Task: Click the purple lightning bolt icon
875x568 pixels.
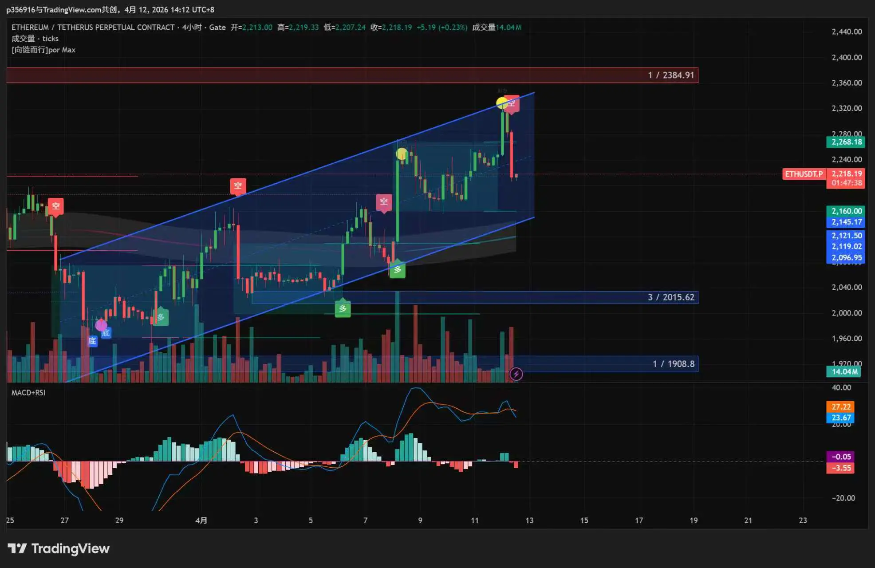Action: coord(516,374)
